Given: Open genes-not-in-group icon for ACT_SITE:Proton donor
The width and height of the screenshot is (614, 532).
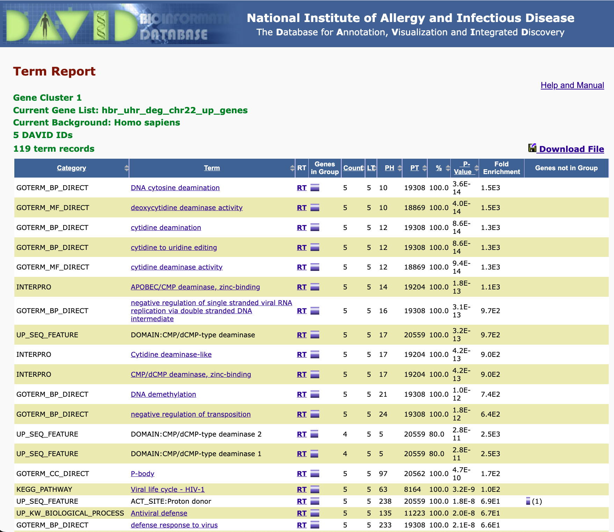Looking at the screenshot, I should click(x=528, y=501).
